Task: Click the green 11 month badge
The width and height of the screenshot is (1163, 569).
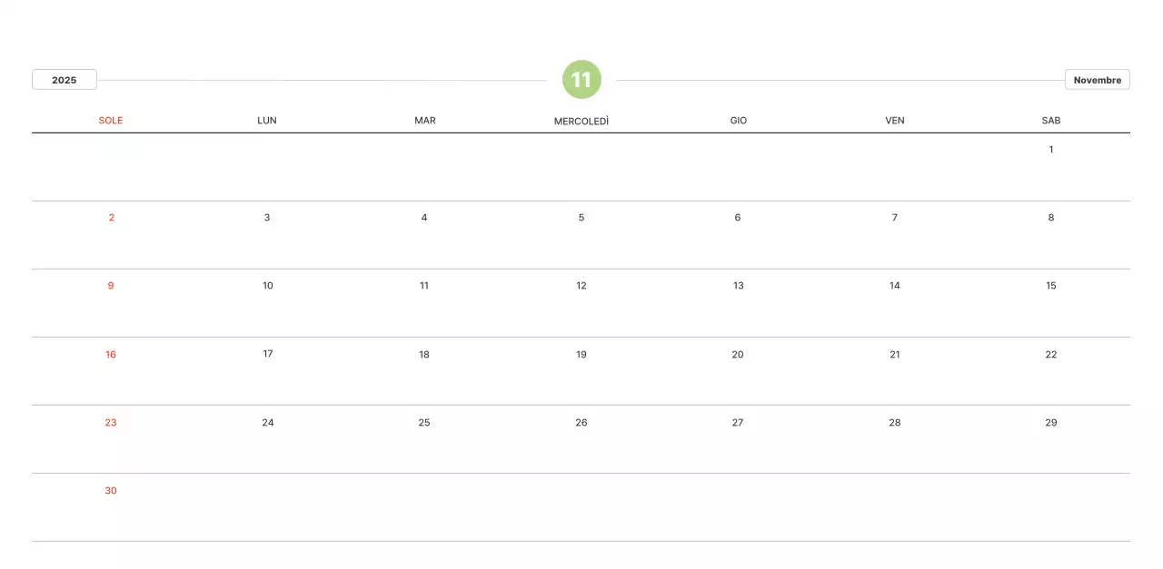Action: pyautogui.click(x=581, y=80)
